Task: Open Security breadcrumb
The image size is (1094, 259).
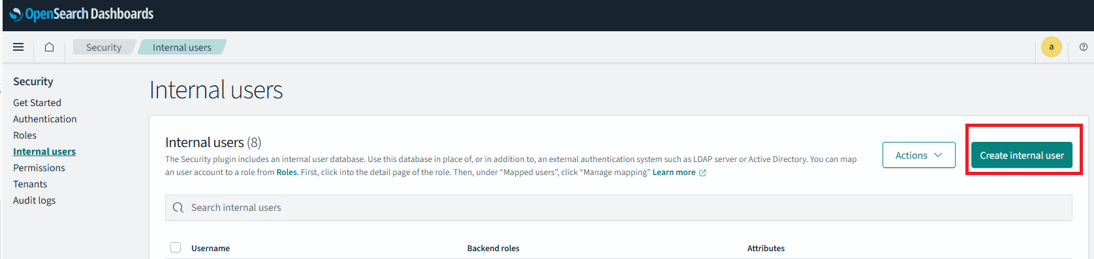Action: (x=104, y=47)
